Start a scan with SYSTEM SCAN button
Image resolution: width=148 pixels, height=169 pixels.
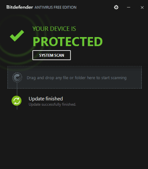(52, 55)
